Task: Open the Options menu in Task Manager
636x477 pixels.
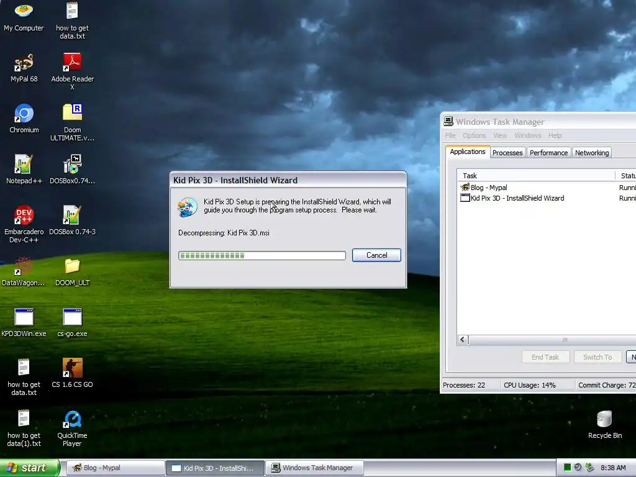Action: 474,135
